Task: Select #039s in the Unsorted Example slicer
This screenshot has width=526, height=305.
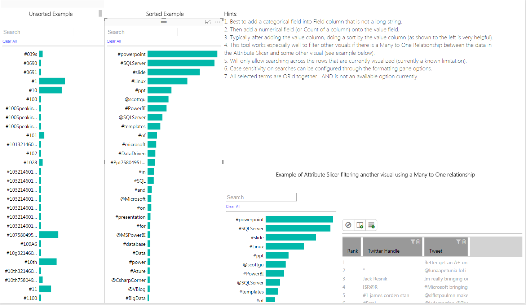Action: point(31,54)
